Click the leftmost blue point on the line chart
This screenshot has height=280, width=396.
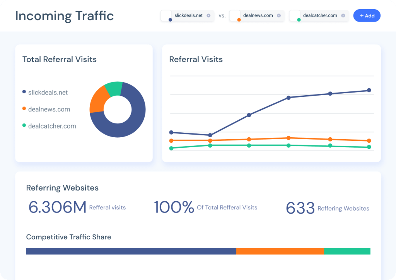point(171,132)
